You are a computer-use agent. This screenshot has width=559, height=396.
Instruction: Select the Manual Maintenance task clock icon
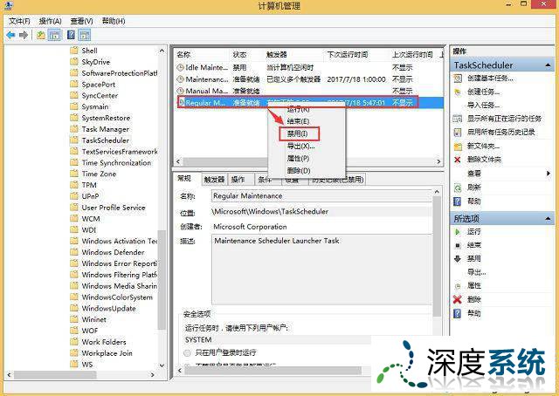coord(181,91)
